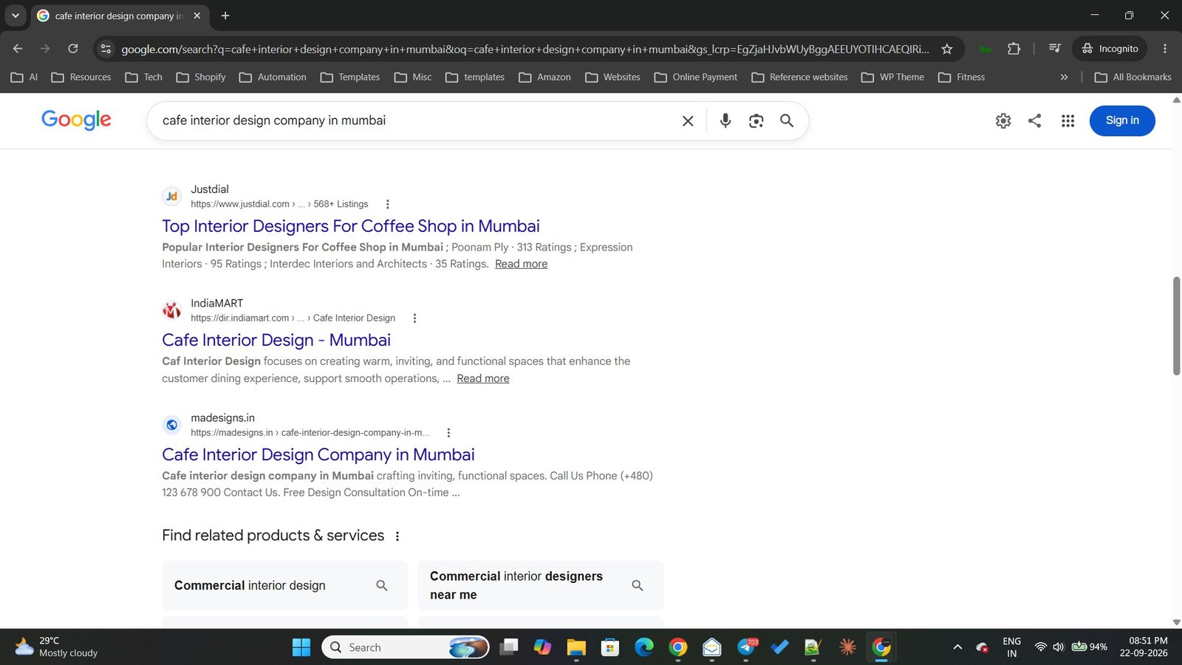1182x665 pixels.
Task: Open Windows Start menu
Action: click(x=301, y=647)
